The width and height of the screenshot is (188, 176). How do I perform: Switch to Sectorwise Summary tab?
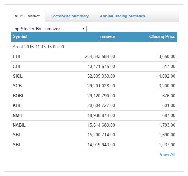pyautogui.click(x=70, y=16)
